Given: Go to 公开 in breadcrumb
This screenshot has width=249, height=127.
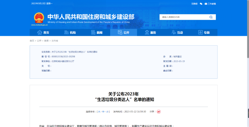Looking at the screenshot, I should pos(39,41).
